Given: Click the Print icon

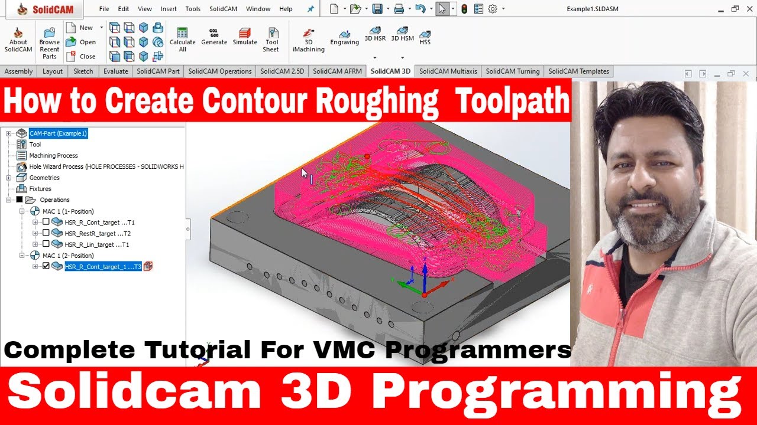Looking at the screenshot, I should [x=399, y=9].
